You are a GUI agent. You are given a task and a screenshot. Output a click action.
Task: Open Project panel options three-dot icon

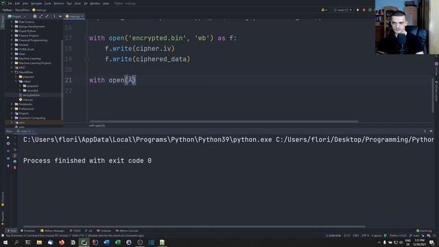[54, 16]
